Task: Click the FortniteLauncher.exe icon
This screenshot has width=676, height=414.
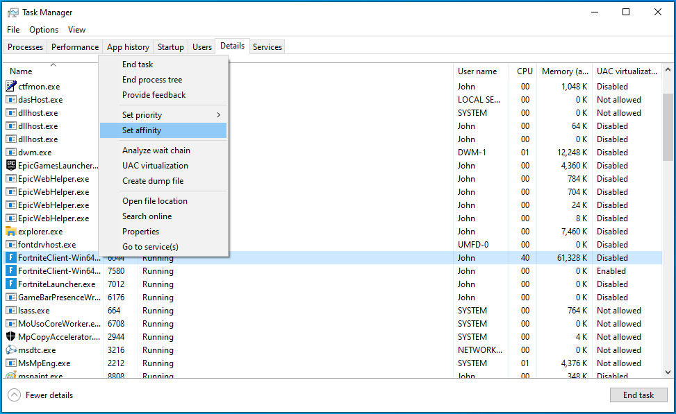Action: (x=11, y=284)
